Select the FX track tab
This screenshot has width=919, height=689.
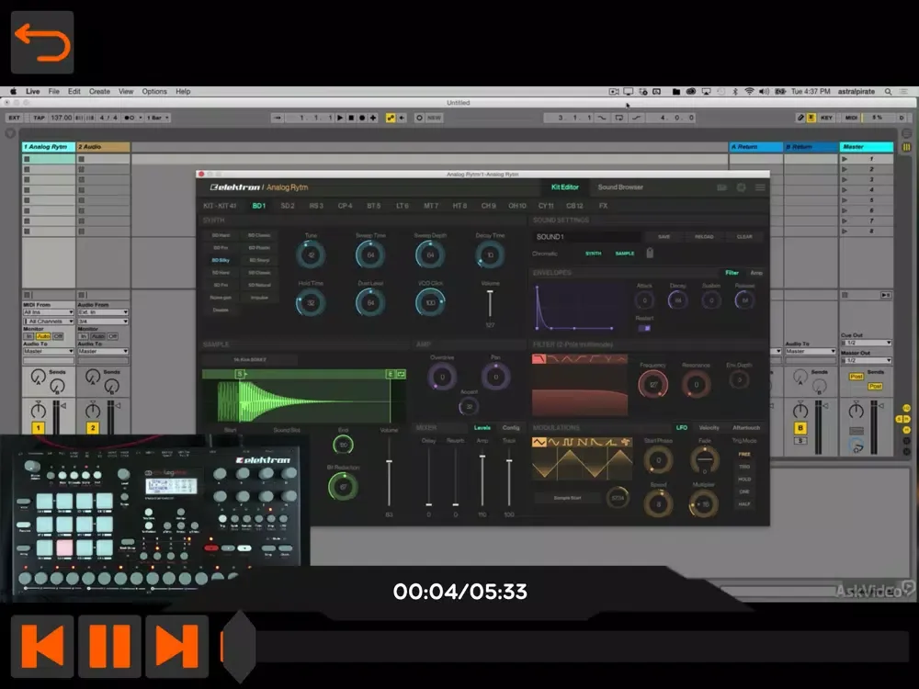click(603, 206)
